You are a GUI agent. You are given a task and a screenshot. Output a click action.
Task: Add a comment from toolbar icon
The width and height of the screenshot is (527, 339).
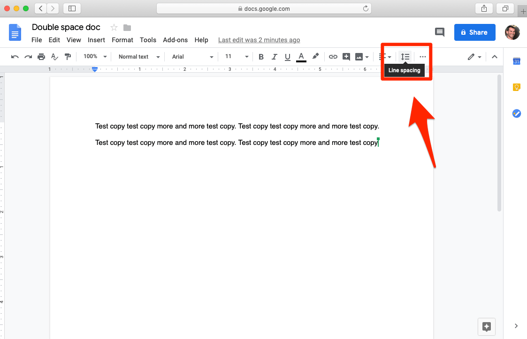(x=346, y=56)
